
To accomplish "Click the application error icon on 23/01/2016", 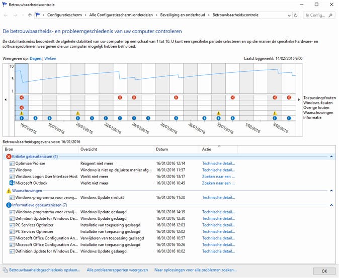I will pyautogui.click(x=120, y=97).
